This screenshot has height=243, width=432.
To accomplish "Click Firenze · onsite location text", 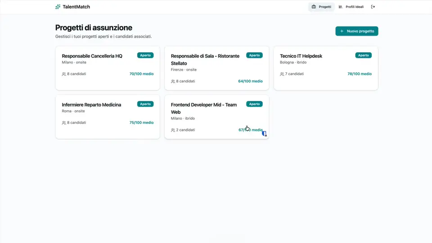I will pos(184,70).
